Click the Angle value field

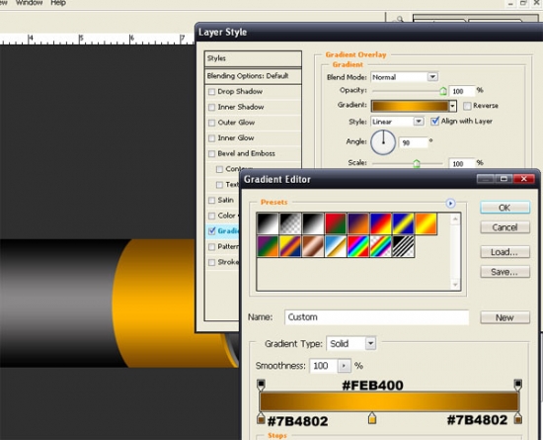414,142
